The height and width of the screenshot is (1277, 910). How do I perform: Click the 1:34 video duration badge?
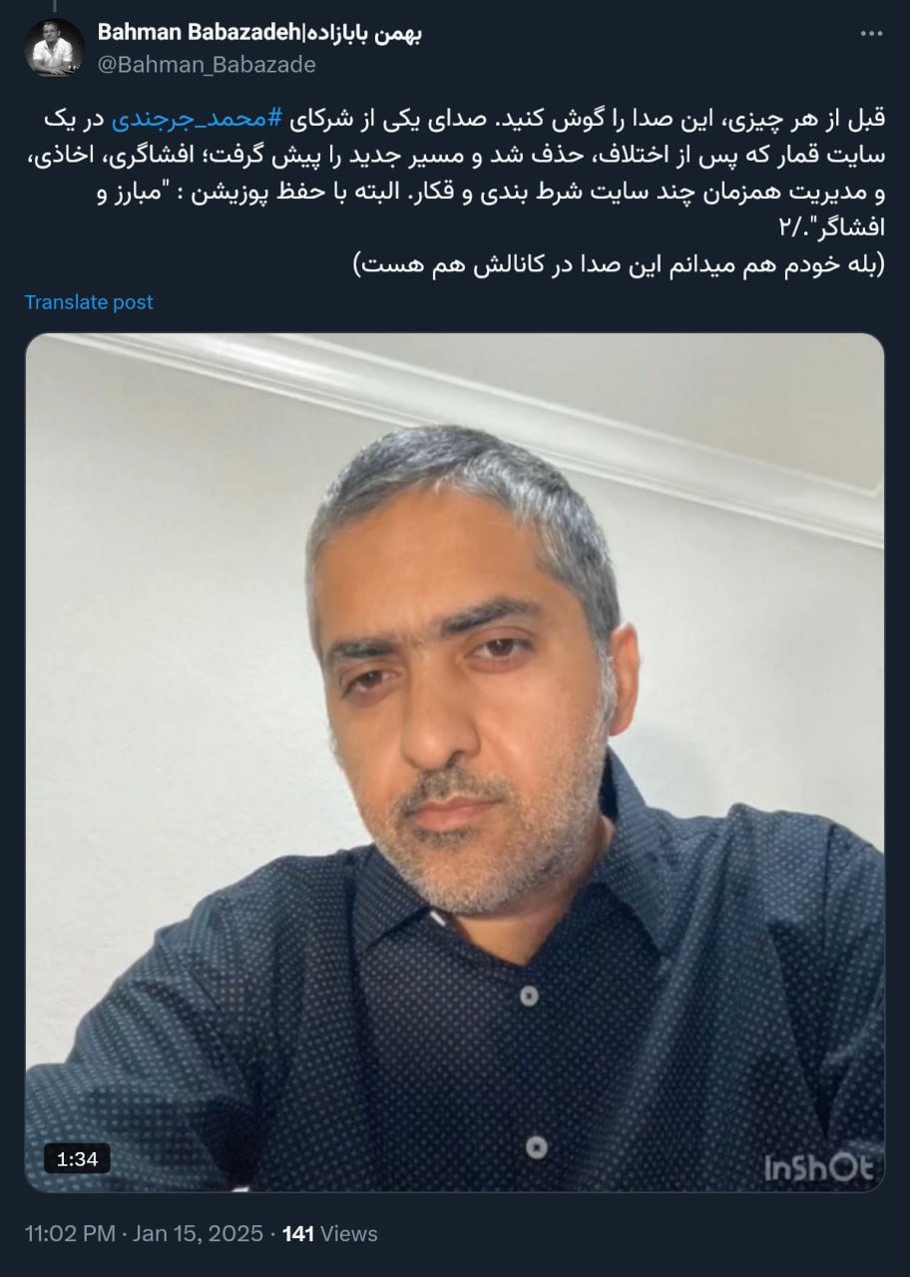tap(77, 1158)
